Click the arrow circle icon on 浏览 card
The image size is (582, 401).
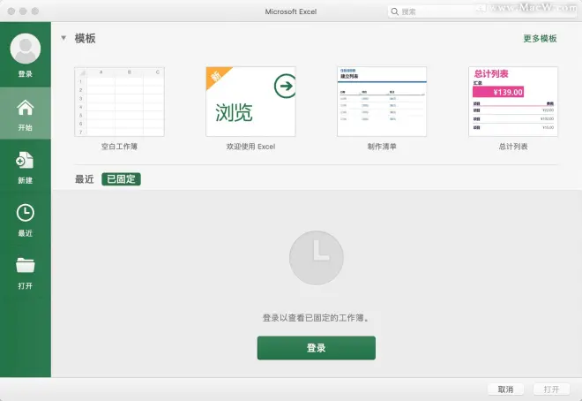pos(285,87)
